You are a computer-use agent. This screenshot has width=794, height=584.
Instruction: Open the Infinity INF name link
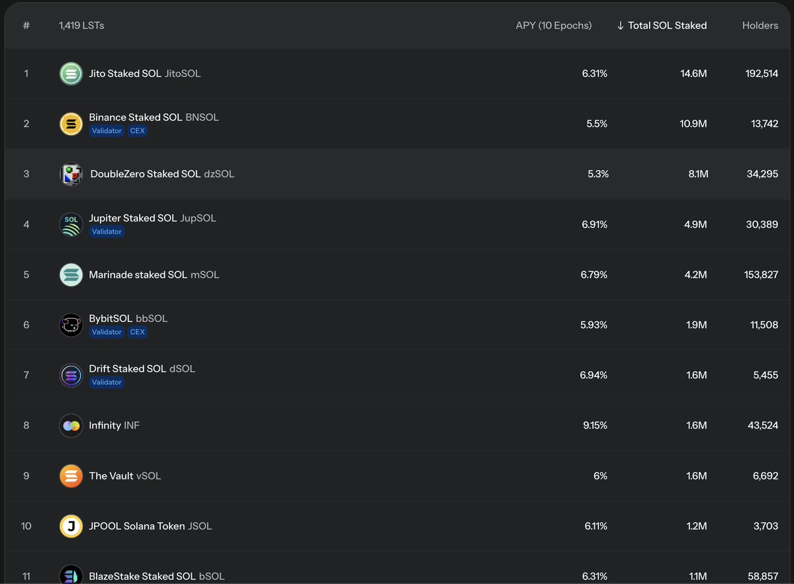click(114, 425)
